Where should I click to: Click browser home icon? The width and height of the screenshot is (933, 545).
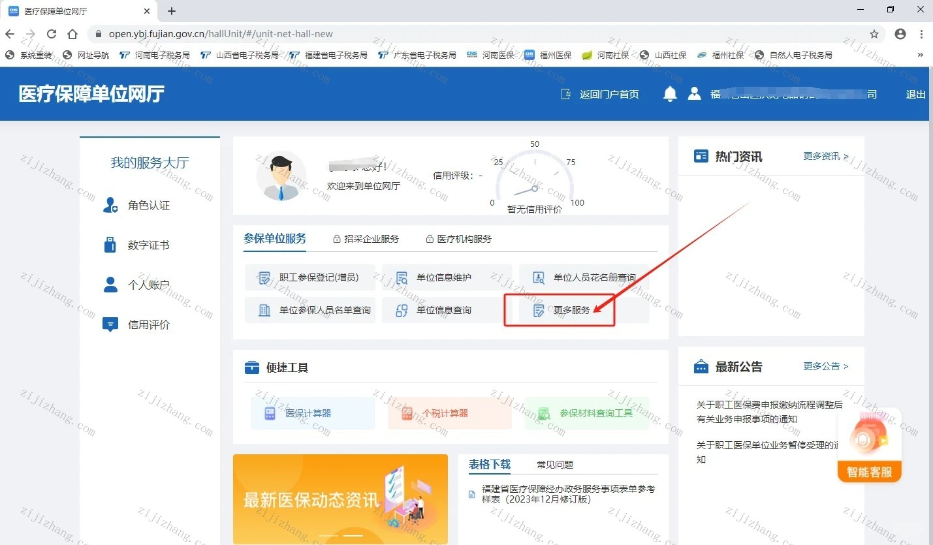[x=72, y=34]
